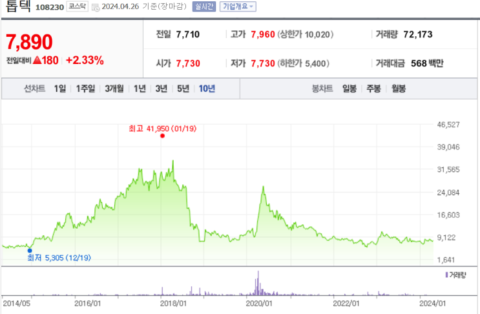This screenshot has width=480, height=314.
Task: Select the 3년 line chart tab
Action: pos(162,89)
